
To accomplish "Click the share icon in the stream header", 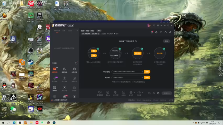I will tap(170, 32).
